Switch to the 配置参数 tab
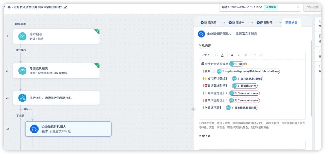The width and height of the screenshot is (325, 154). click(x=291, y=23)
